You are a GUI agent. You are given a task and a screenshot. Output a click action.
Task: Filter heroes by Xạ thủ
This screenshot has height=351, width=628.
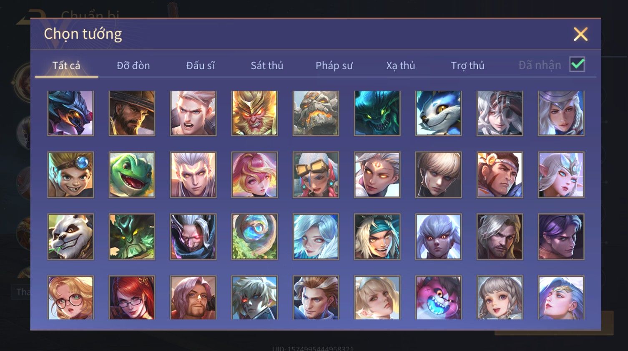[x=401, y=66]
